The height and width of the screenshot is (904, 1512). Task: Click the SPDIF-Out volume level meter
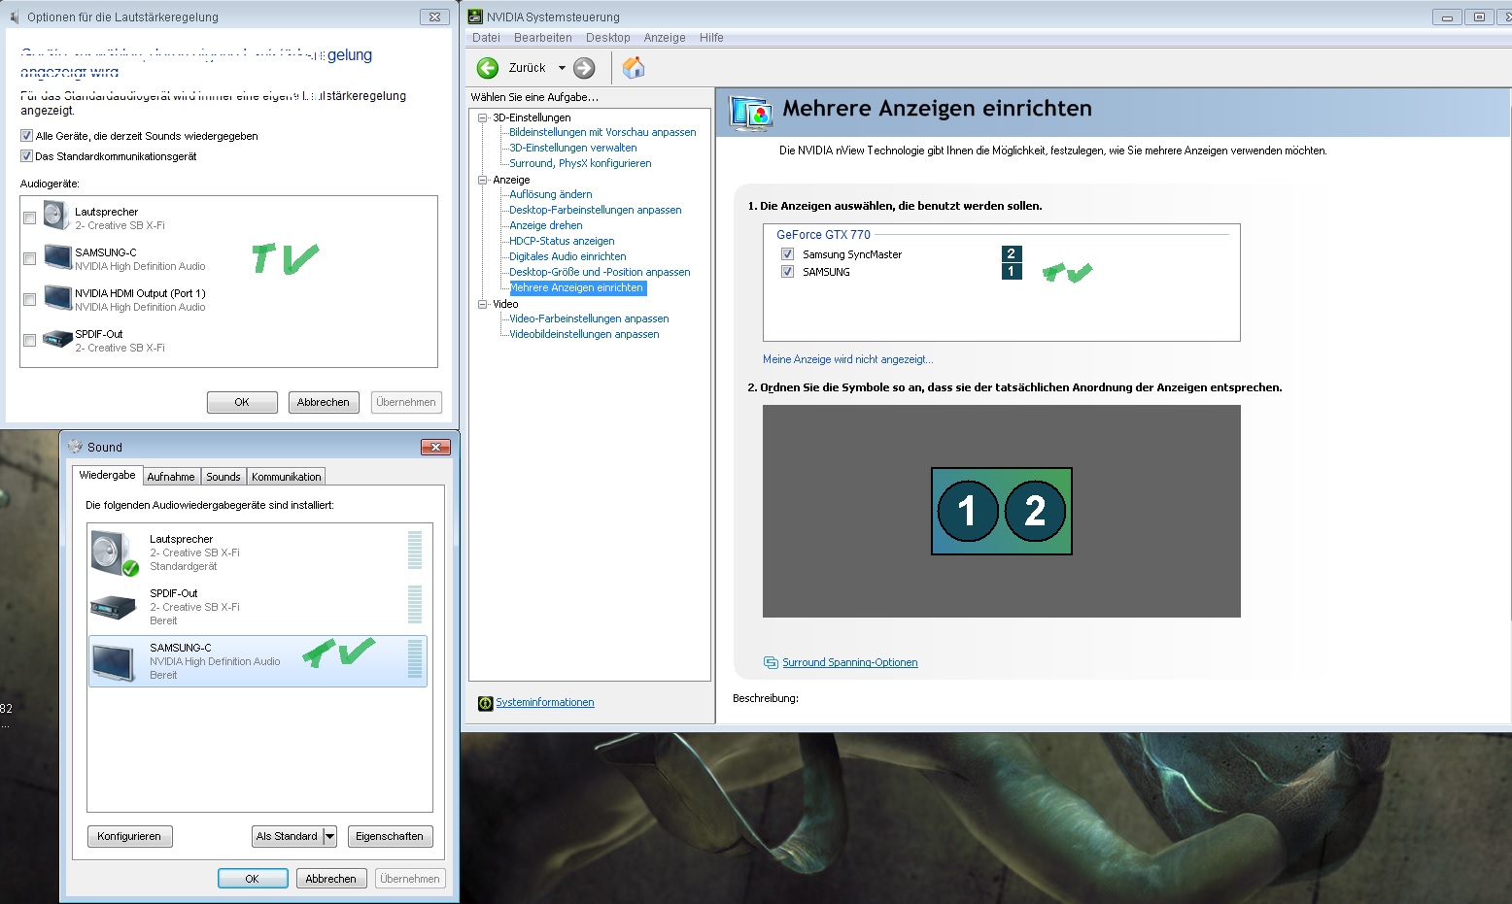(415, 605)
